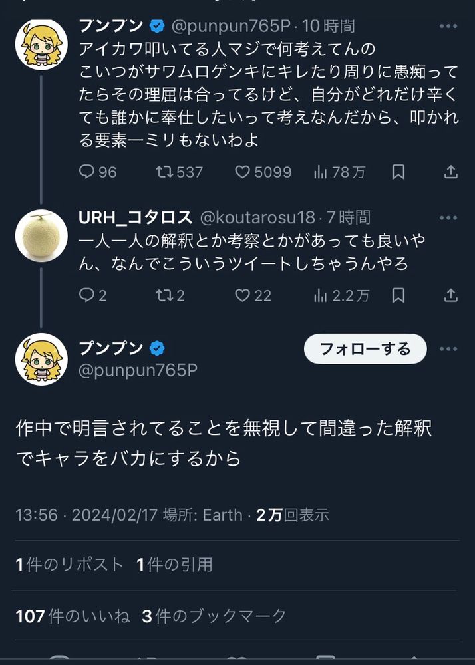Image resolution: width=475 pixels, height=665 pixels.
Task: View the 1件のリポスト list
Action: (x=70, y=565)
